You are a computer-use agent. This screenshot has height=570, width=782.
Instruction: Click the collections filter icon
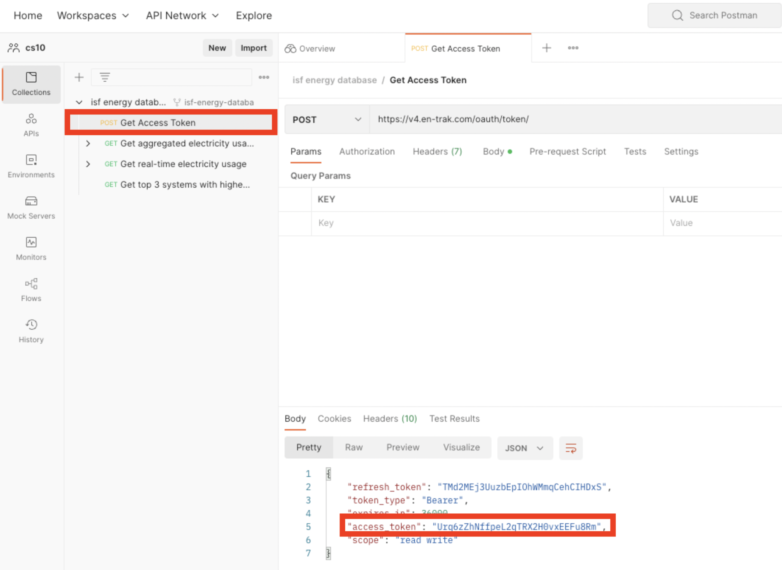pos(105,77)
